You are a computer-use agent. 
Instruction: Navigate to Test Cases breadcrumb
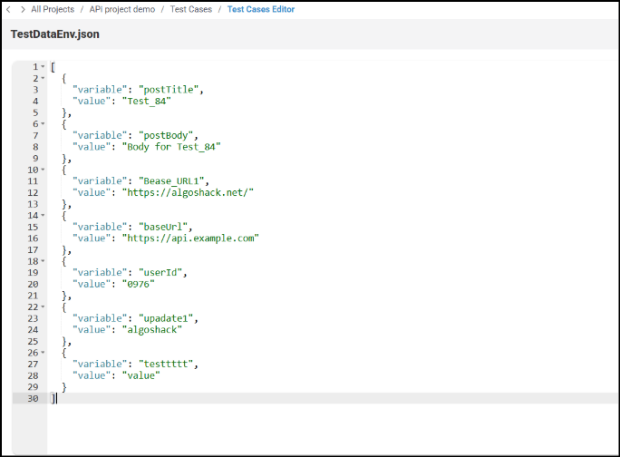[189, 9]
